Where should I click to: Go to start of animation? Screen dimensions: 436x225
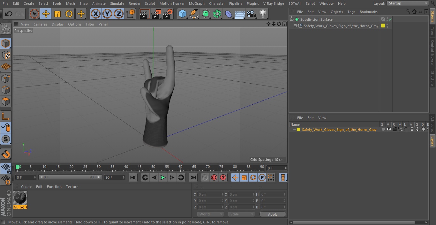(133, 177)
